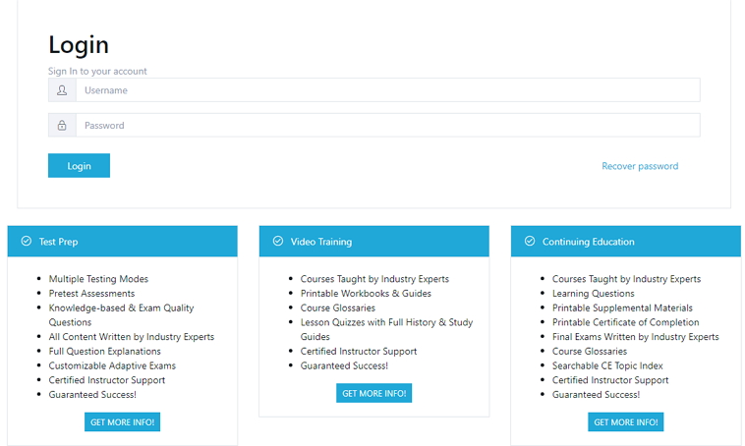Click 'Full Question Explanations' list item
The height and width of the screenshot is (446, 745).
point(104,352)
